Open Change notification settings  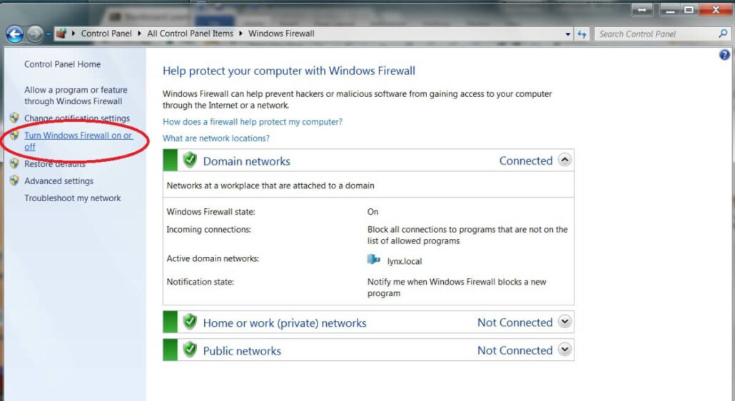(x=77, y=118)
